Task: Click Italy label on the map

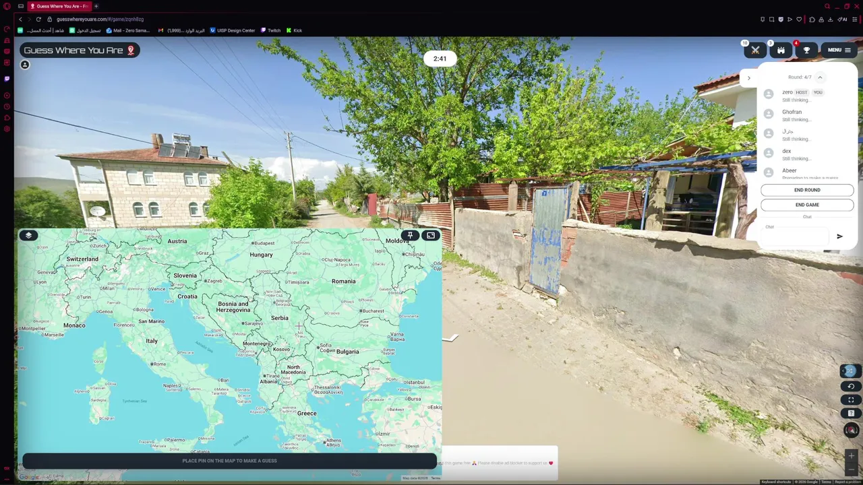Action: click(152, 341)
